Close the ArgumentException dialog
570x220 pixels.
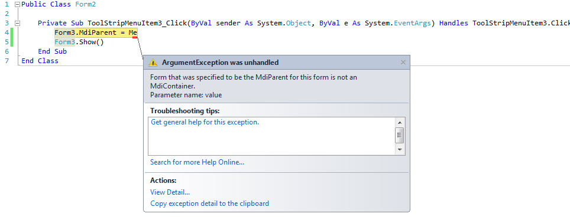403,63
